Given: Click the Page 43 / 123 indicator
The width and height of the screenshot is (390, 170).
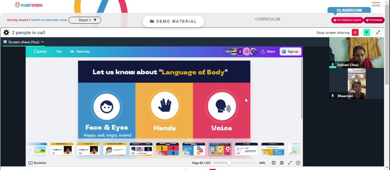Looking at the screenshot, I should 200,163.
